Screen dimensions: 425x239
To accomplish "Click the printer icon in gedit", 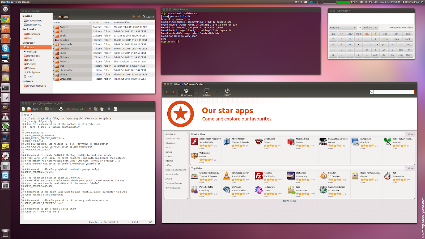I will (61, 109).
